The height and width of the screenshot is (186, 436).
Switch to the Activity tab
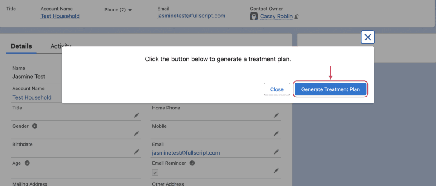click(60, 46)
